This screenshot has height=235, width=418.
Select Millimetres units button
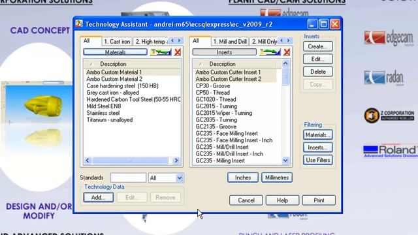pos(277,178)
